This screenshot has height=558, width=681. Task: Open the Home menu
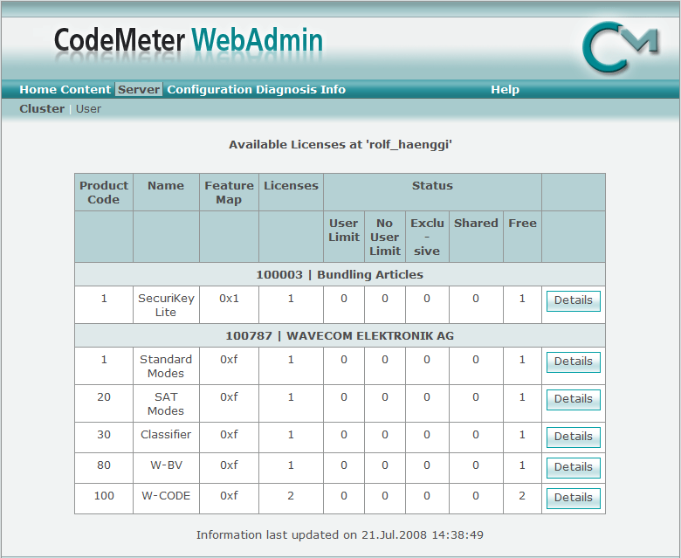tap(38, 89)
